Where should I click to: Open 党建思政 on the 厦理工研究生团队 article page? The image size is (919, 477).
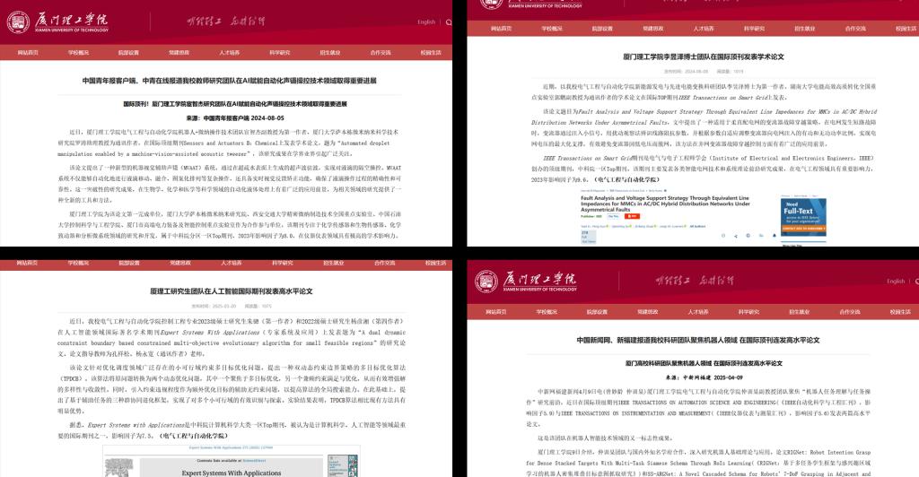[x=179, y=263]
